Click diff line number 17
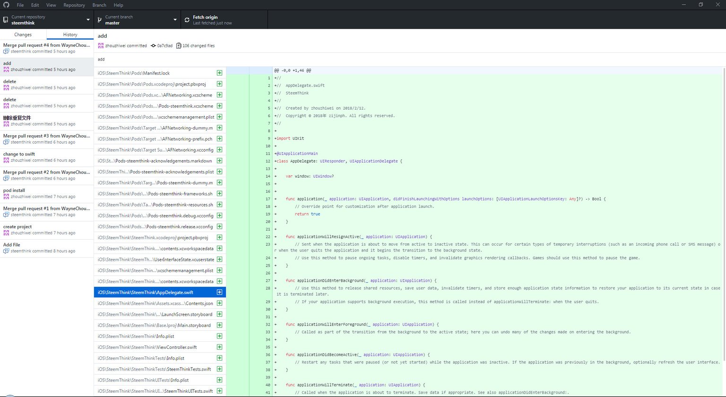726x397 pixels. tap(268, 199)
